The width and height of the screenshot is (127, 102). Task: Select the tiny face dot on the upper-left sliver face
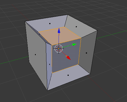tap(39, 34)
